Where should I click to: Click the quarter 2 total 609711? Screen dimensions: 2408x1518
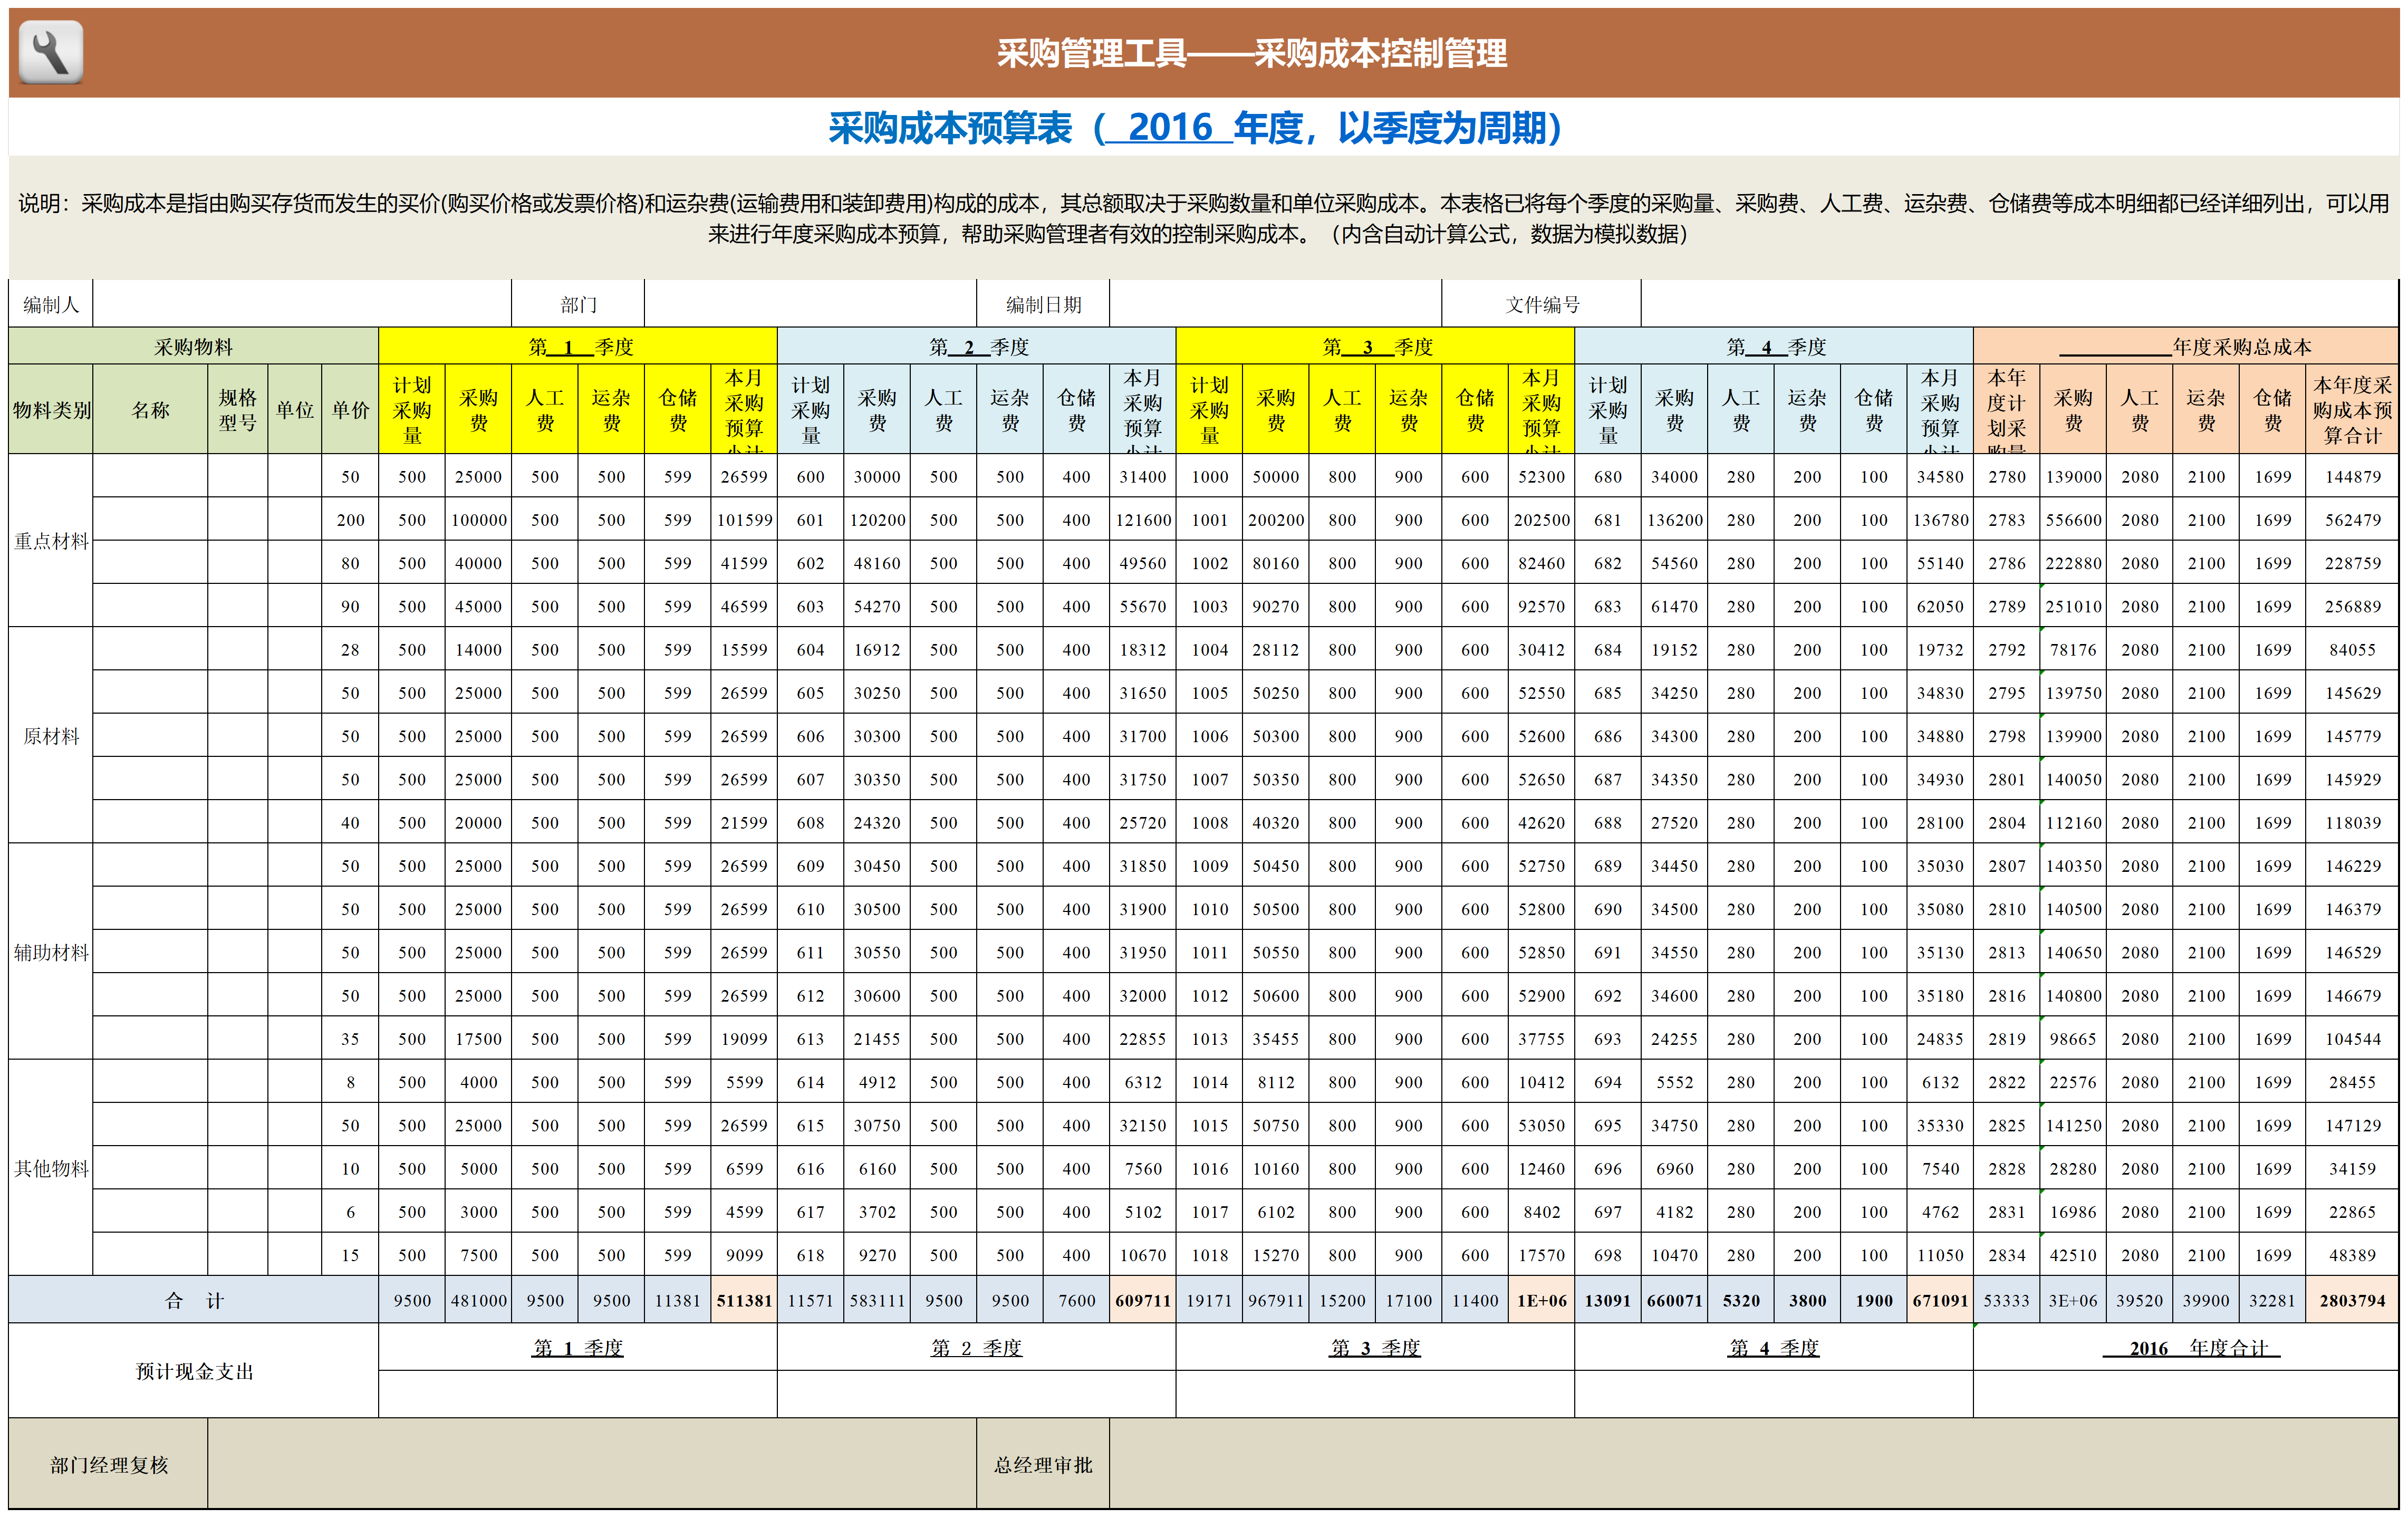click(1143, 1300)
